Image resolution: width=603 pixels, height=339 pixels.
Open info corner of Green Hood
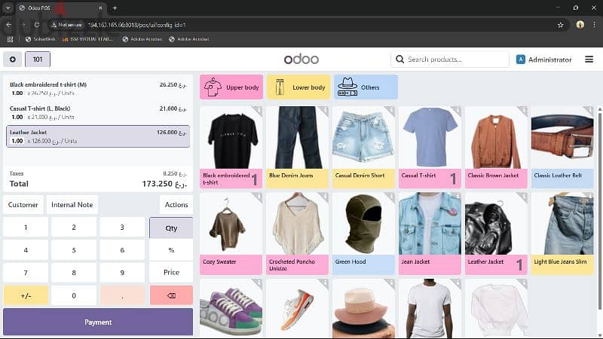[390, 197]
